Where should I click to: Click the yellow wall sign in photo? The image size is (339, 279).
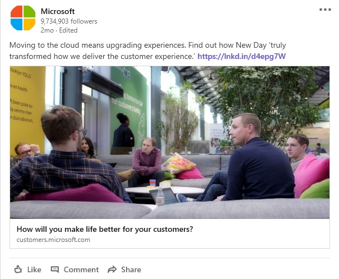[27, 108]
